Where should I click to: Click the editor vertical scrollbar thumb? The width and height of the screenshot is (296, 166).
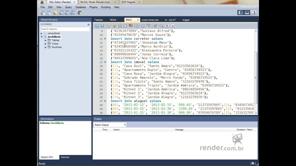pos(256,77)
